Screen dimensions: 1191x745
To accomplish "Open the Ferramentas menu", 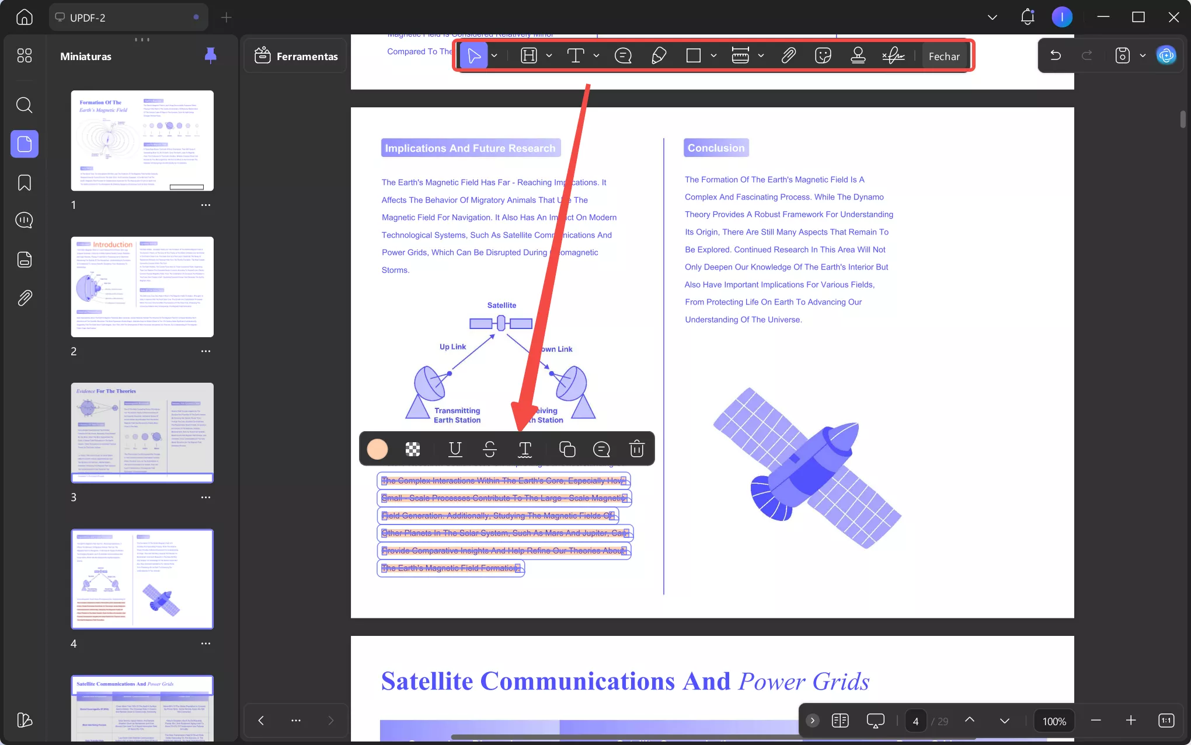I will pyautogui.click(x=295, y=55).
